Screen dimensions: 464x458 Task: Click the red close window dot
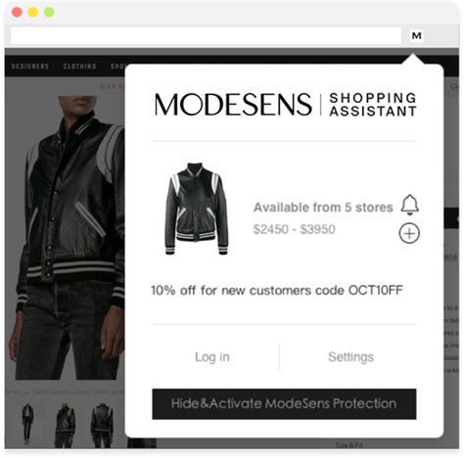17,13
